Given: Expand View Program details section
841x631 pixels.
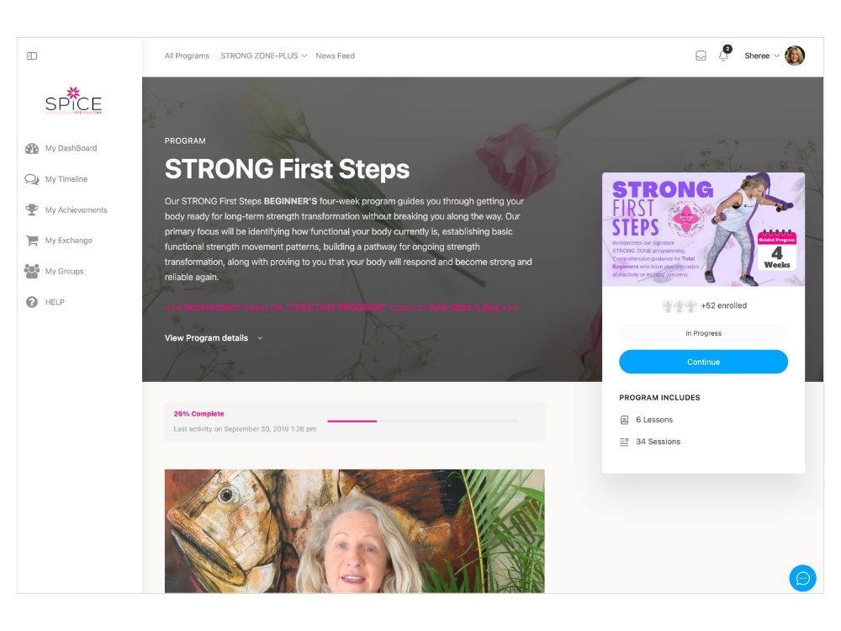Looking at the screenshot, I should 214,338.
